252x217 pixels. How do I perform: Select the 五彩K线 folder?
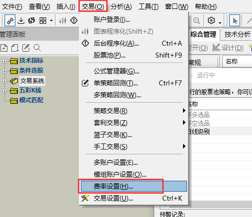pyautogui.click(x=30, y=90)
